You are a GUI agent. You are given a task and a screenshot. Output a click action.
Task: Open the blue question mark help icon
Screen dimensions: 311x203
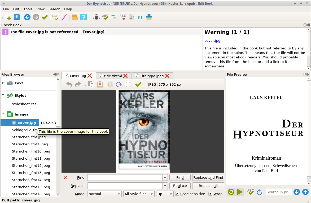84,17
